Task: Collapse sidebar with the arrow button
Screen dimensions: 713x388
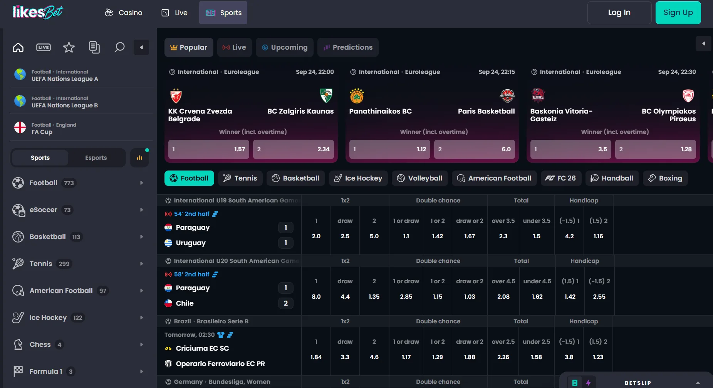Action: [141, 47]
